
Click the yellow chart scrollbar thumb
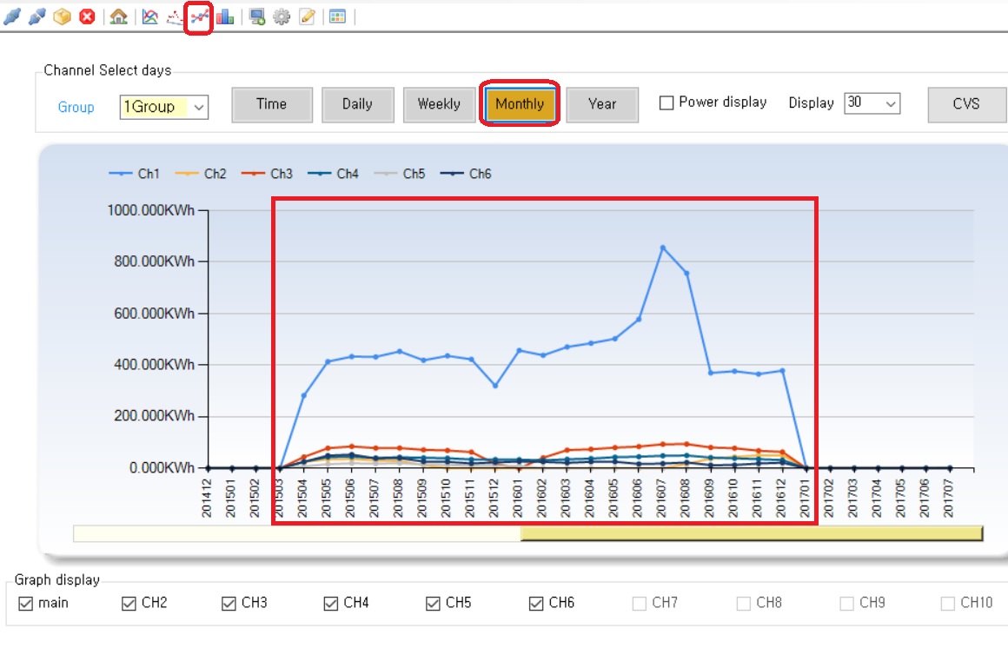pos(752,533)
